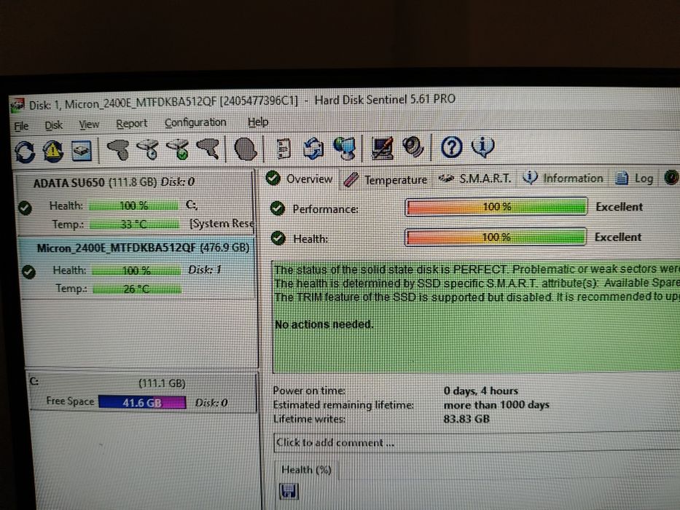Switch to the Temperature tab
Image resolution: width=680 pixels, height=510 pixels.
click(x=386, y=179)
